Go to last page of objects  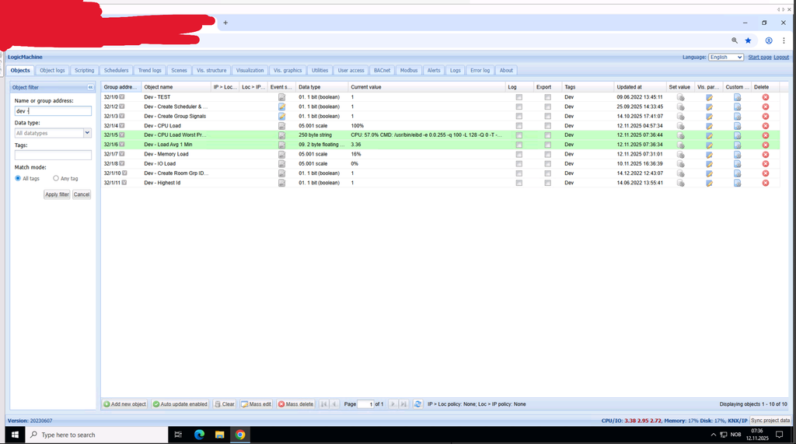click(403, 404)
